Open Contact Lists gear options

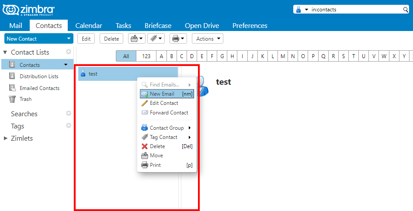pos(69,52)
